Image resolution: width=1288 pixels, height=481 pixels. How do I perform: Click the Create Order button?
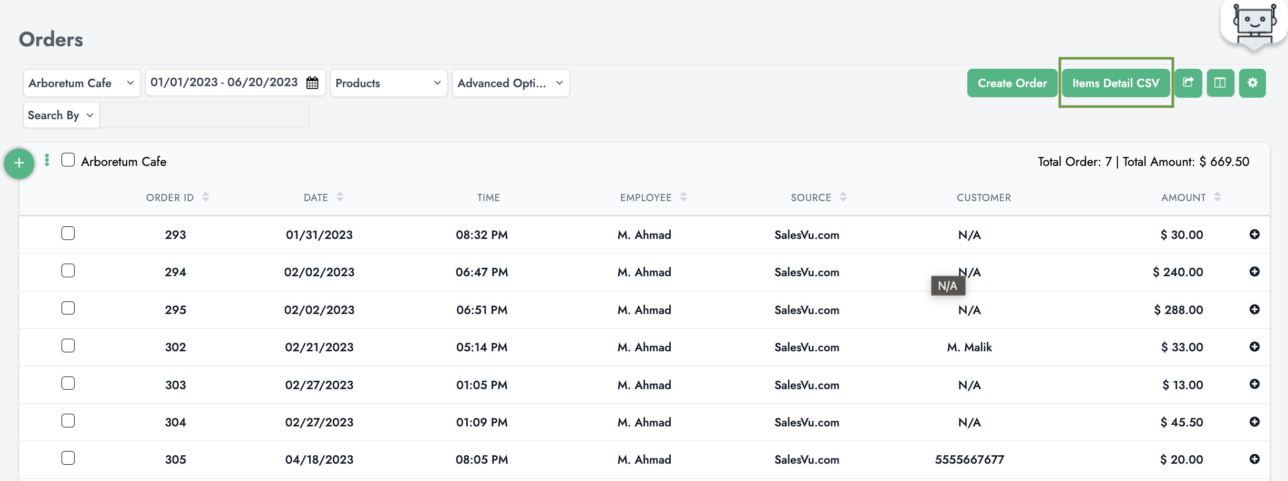(x=1012, y=83)
